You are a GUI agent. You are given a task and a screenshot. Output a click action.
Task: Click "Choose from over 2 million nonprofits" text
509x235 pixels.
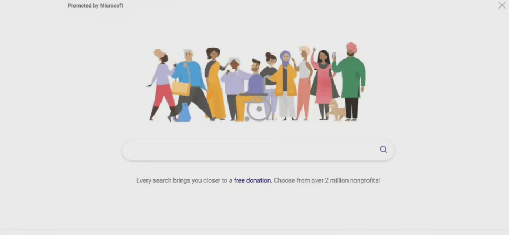coord(326,180)
